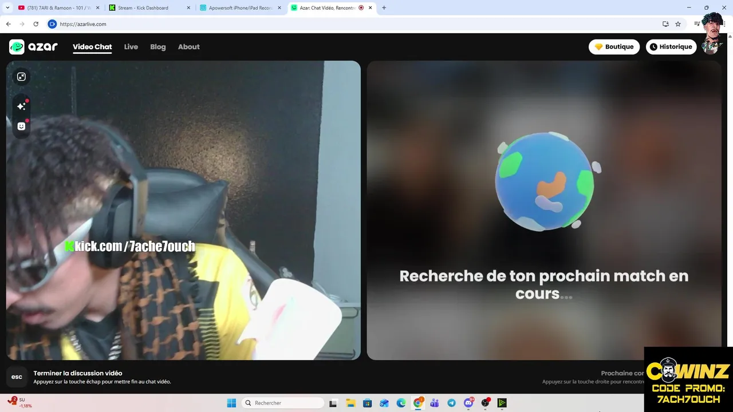This screenshot has width=733, height=412.
Task: Click the spinning globe animation
Action: pos(544,181)
